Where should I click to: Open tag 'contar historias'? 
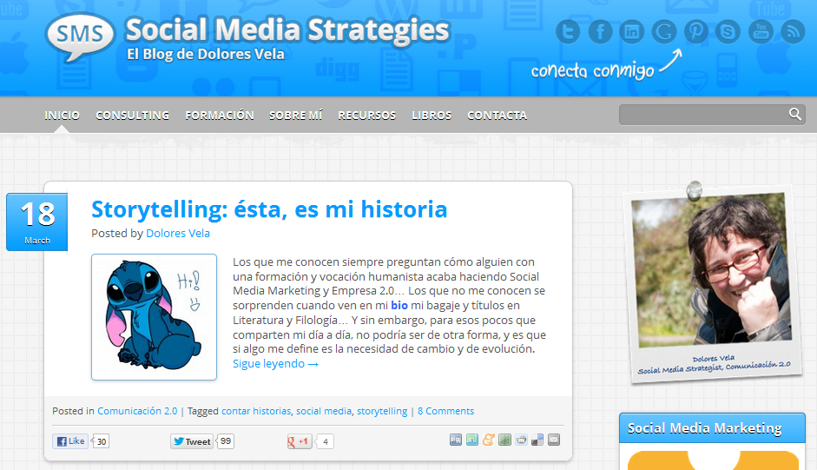click(x=256, y=411)
